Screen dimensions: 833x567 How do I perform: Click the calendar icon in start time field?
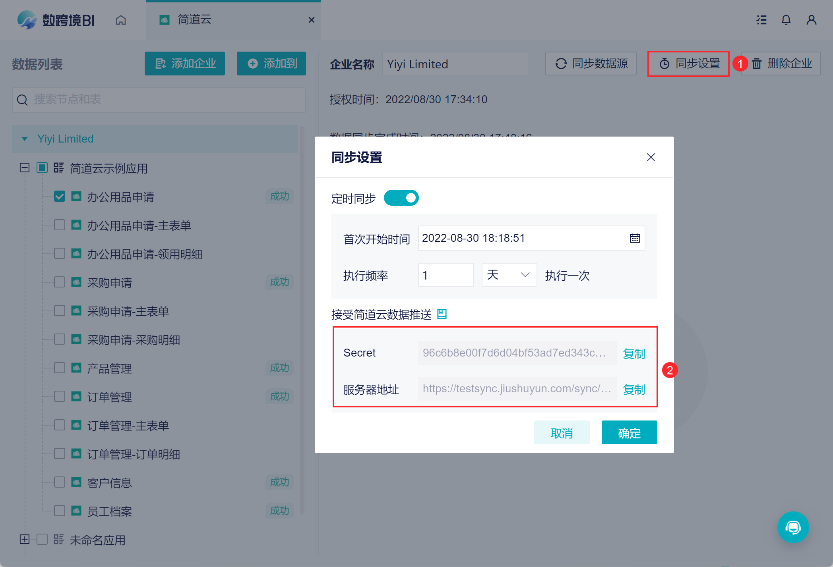(635, 238)
